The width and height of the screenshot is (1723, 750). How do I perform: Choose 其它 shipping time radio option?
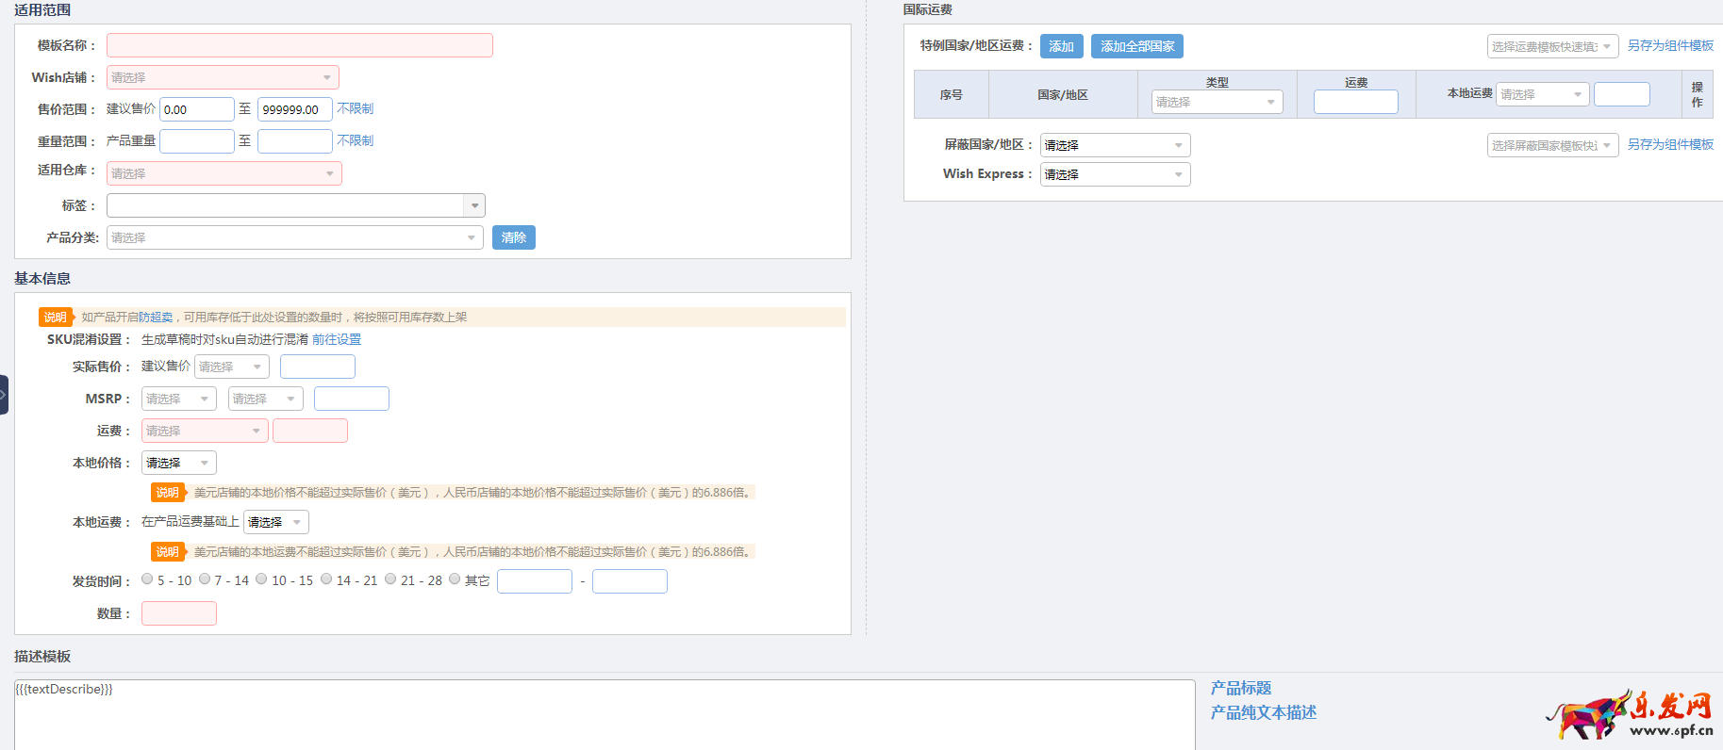[455, 579]
